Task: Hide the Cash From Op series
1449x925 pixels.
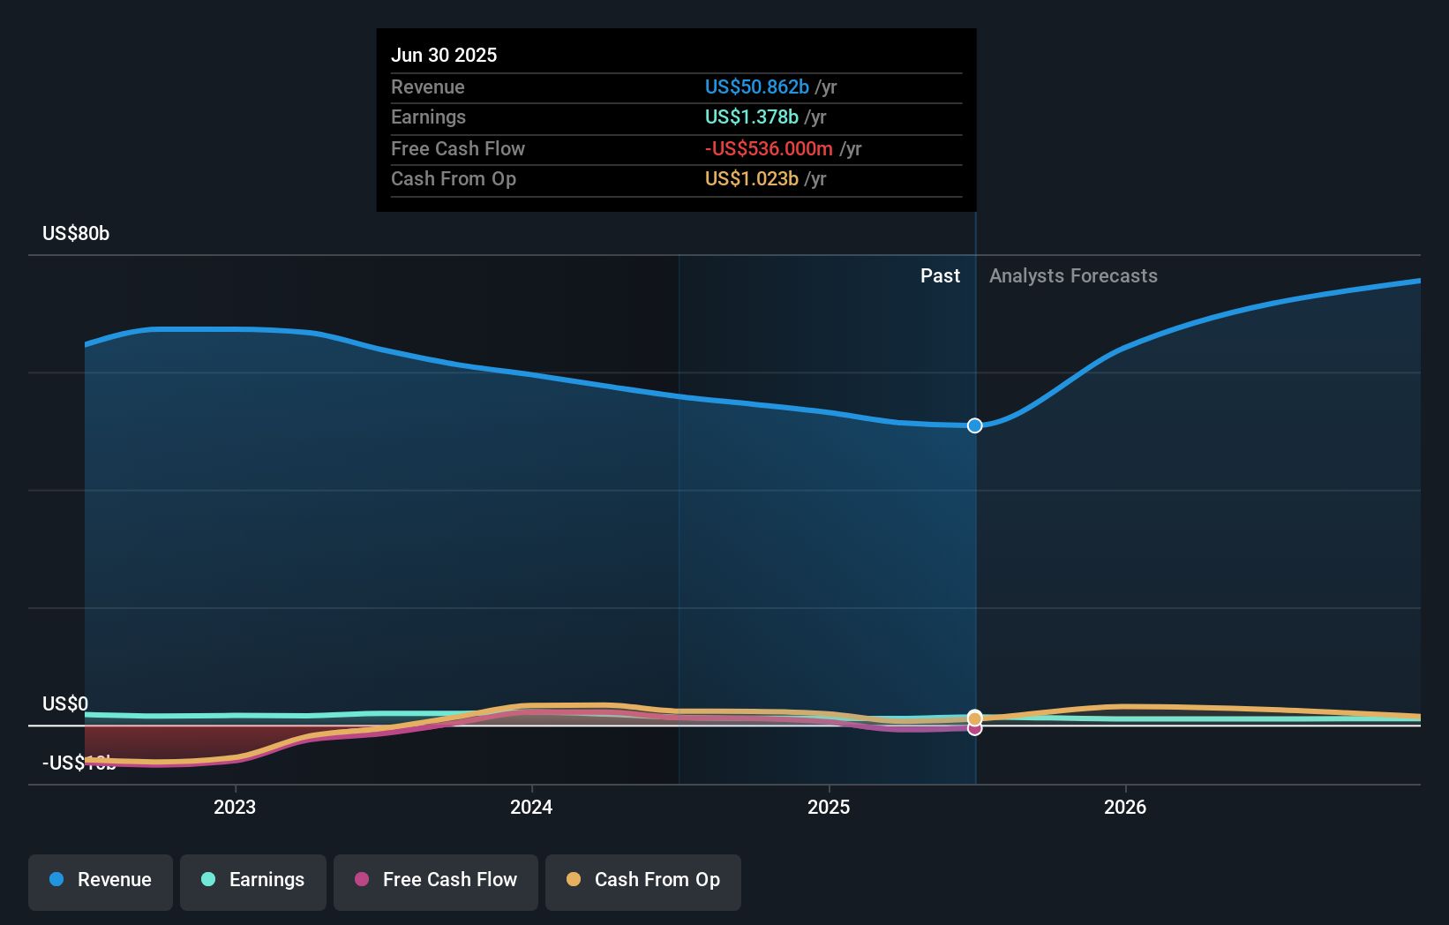Action: [x=643, y=881]
